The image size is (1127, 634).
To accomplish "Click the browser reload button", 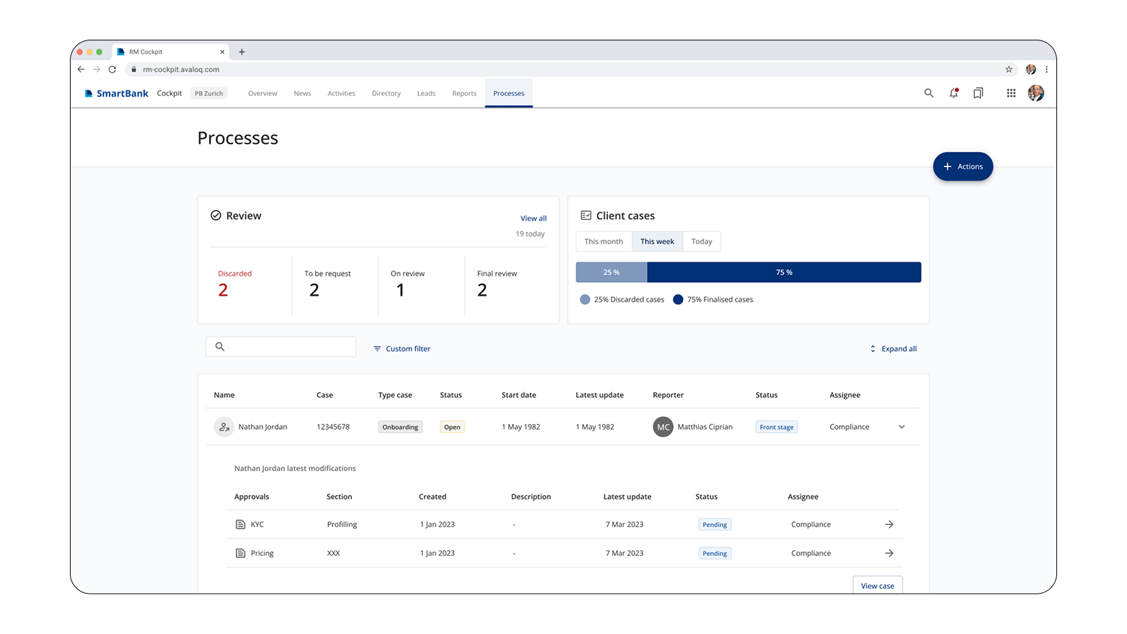I will pyautogui.click(x=112, y=69).
